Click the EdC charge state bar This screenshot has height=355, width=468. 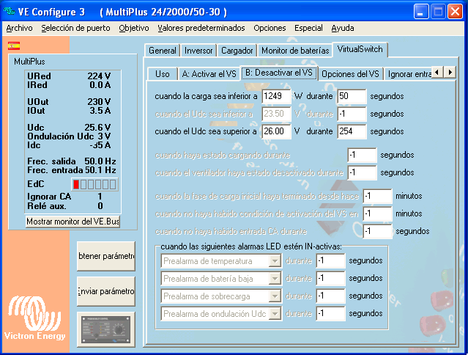[94, 184]
